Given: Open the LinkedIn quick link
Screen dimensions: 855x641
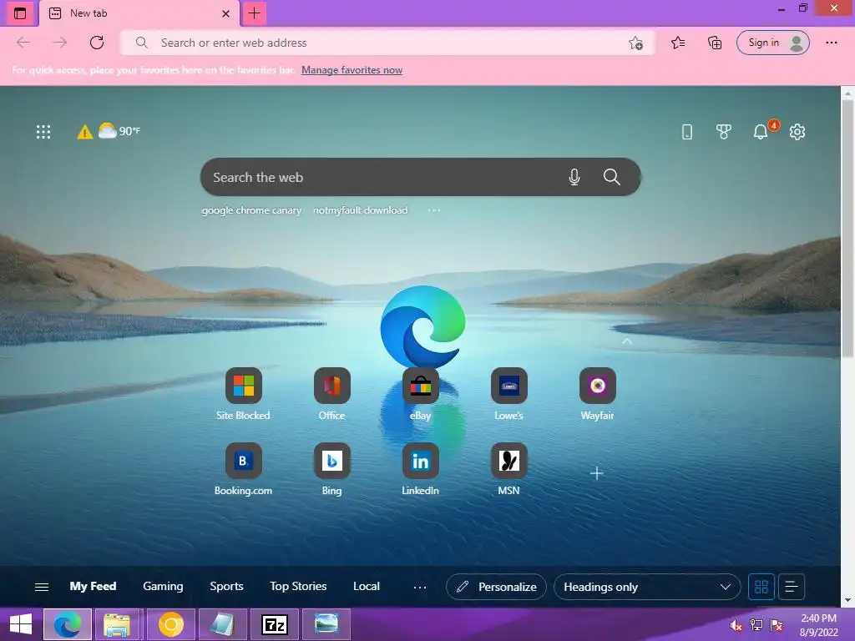Looking at the screenshot, I should click(421, 469).
